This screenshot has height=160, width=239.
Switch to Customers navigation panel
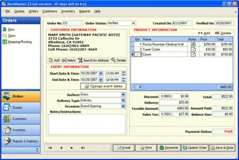point(21,119)
